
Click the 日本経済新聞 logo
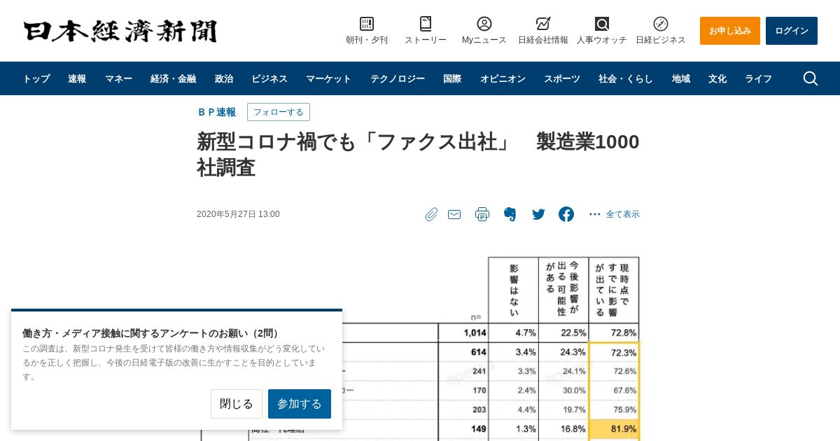[120, 31]
